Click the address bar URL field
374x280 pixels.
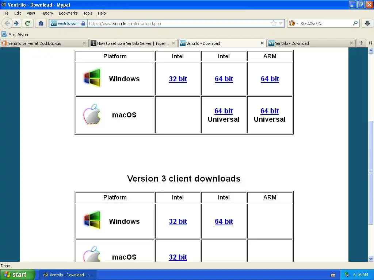(179, 23)
